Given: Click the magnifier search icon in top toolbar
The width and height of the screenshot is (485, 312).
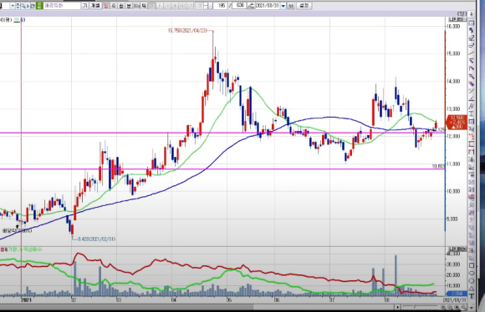Looking at the screenshot, I should [23, 6].
